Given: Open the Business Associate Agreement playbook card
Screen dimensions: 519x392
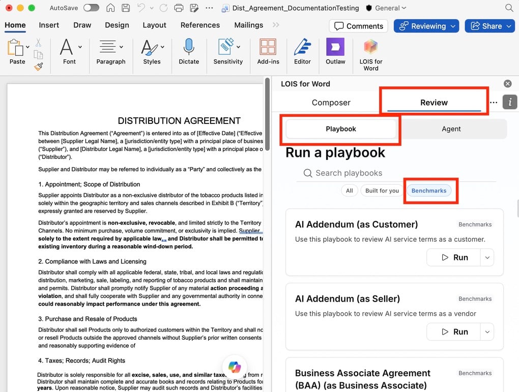Looking at the screenshot, I should 394,375.
